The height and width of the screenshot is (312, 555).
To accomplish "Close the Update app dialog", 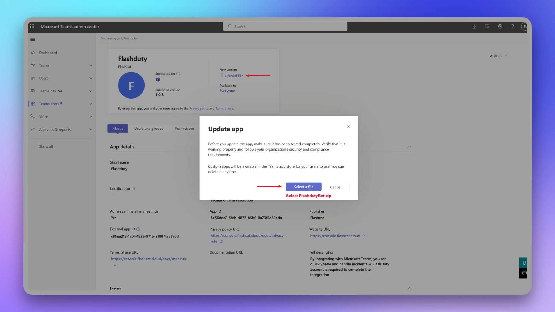I will tap(348, 126).
